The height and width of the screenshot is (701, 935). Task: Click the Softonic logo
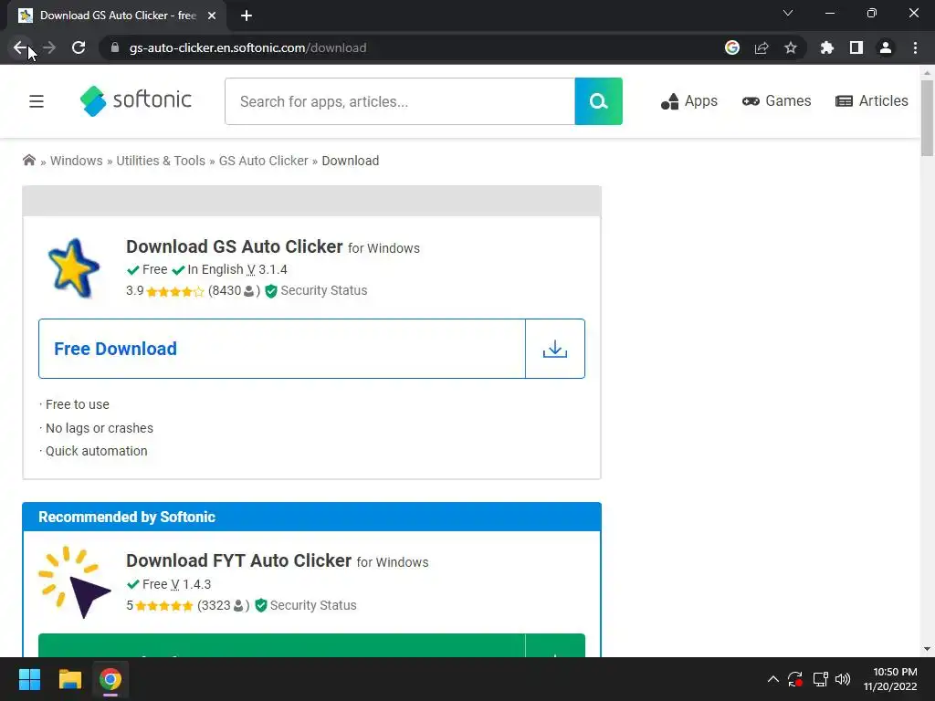coord(136,100)
